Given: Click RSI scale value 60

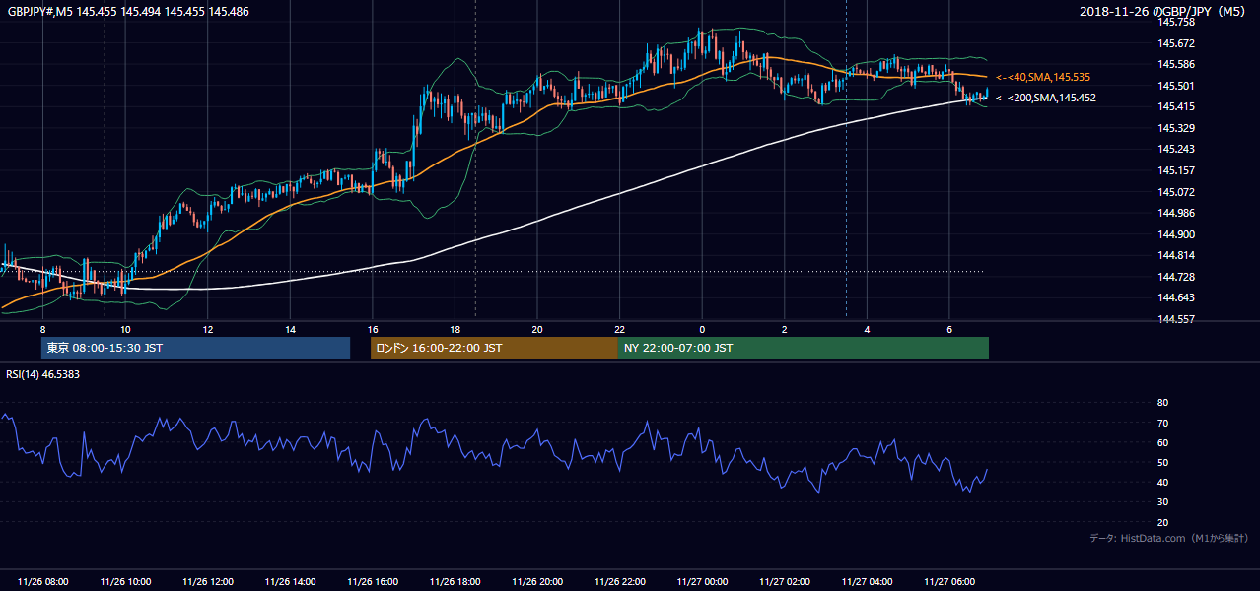Looking at the screenshot, I should [x=1162, y=442].
